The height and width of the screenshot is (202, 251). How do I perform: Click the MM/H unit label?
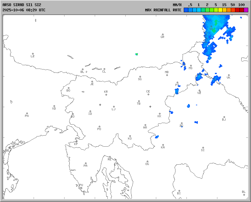pyautogui.click(x=177, y=5)
